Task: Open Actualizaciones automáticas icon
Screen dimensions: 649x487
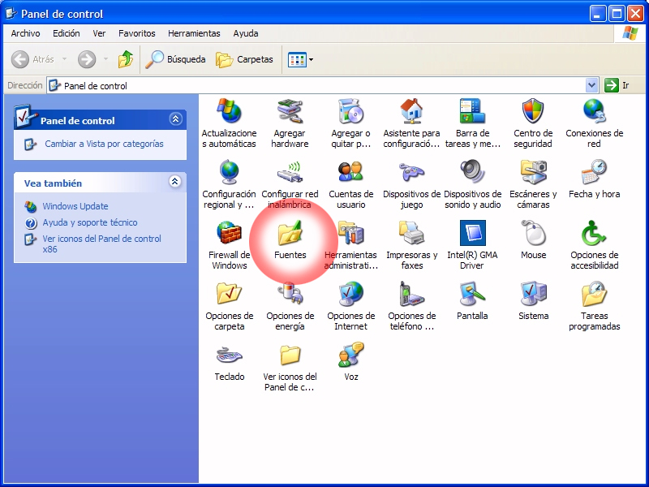Action: tap(229, 111)
